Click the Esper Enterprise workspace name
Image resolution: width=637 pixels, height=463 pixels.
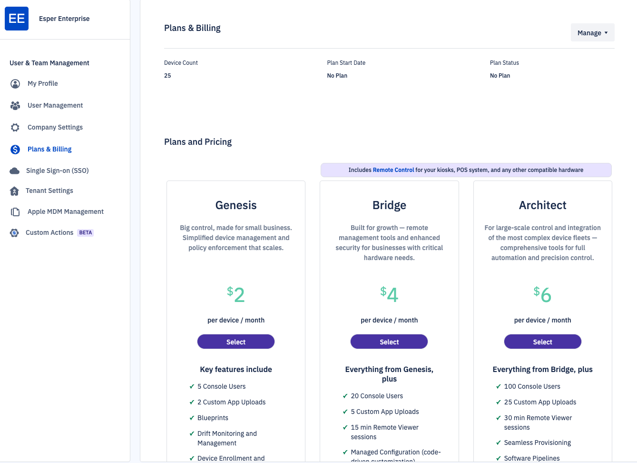tap(64, 19)
